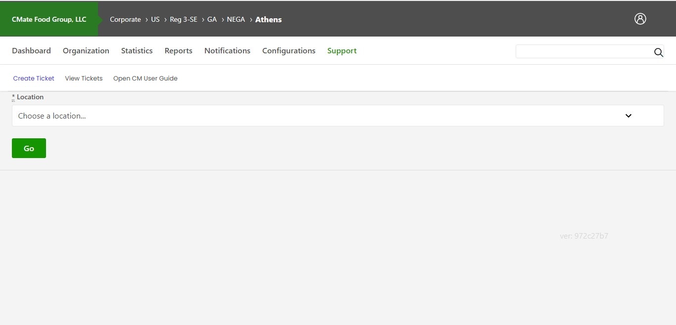This screenshot has width=676, height=325.
Task: Open the user profile icon
Action: click(640, 19)
